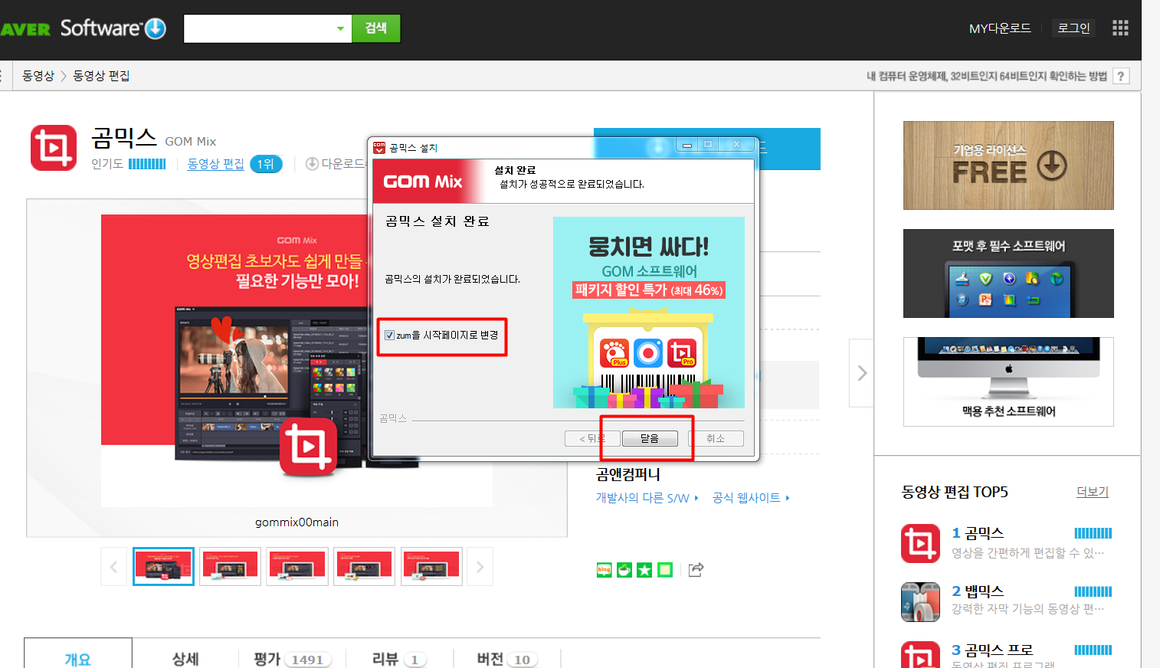This screenshot has width=1160, height=668.
Task: Click the GOM Mix installer title icon
Action: (x=379, y=148)
